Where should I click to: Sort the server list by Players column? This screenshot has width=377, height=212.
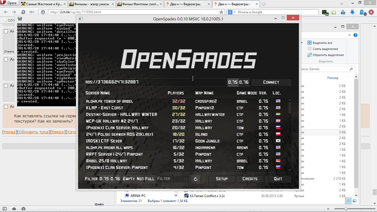[x=176, y=93]
